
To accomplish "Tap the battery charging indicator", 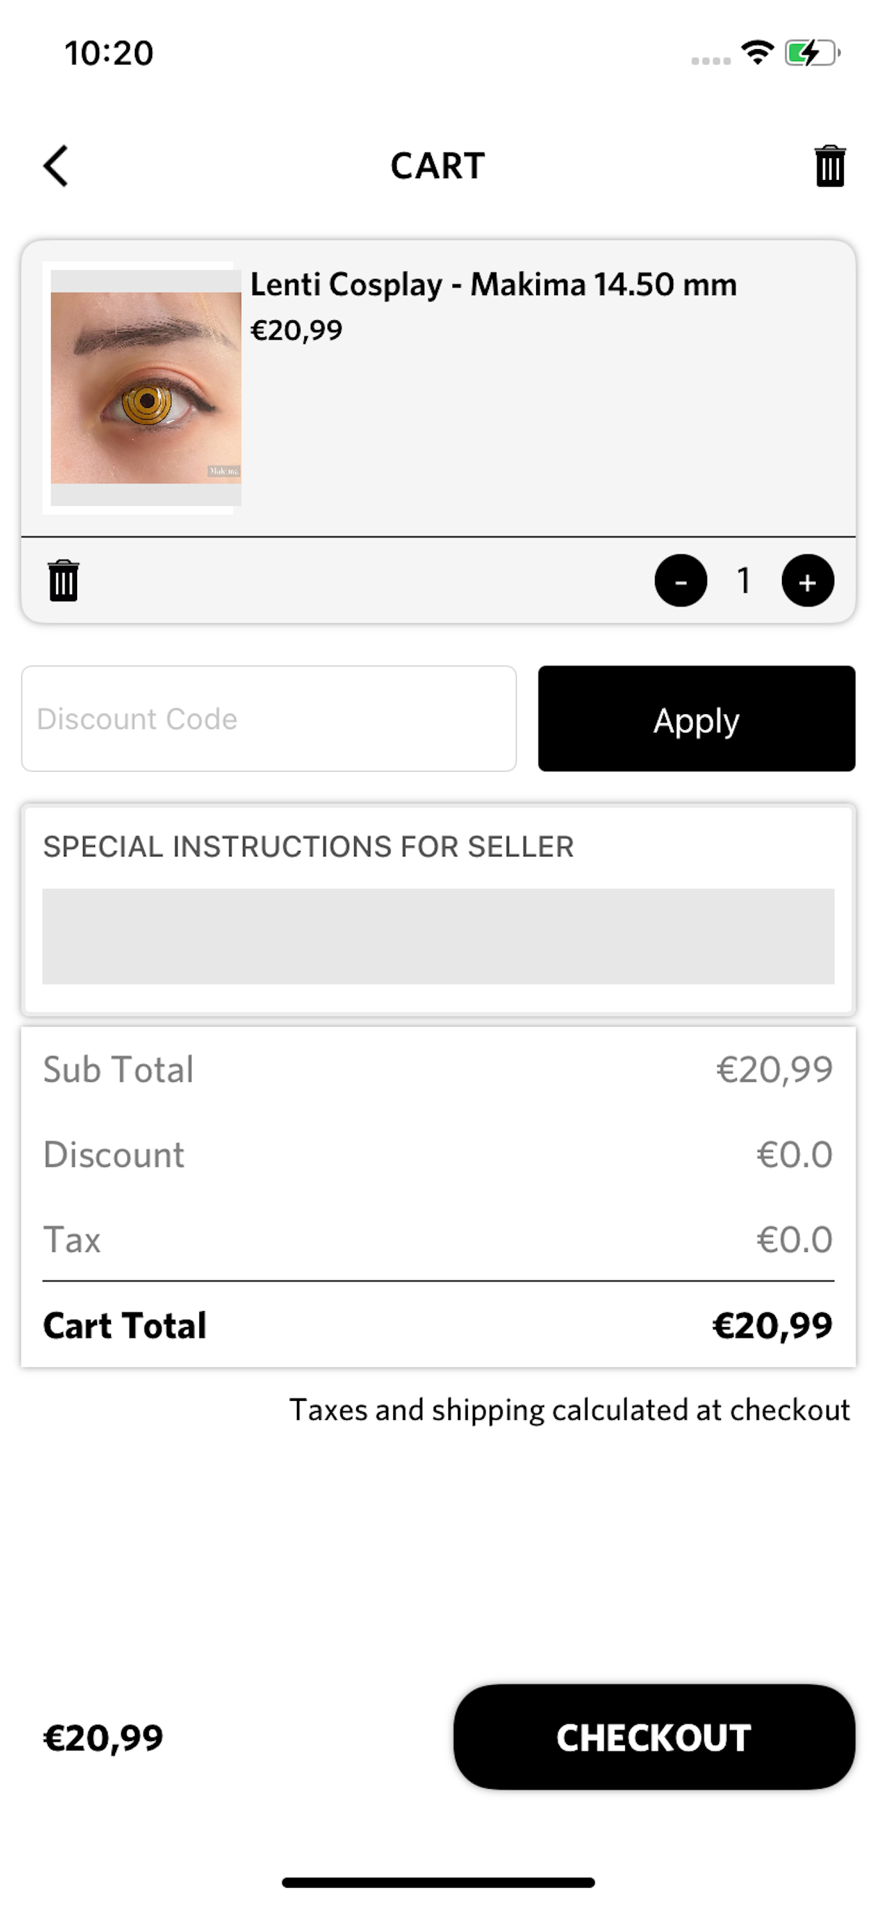I will coord(813,52).
